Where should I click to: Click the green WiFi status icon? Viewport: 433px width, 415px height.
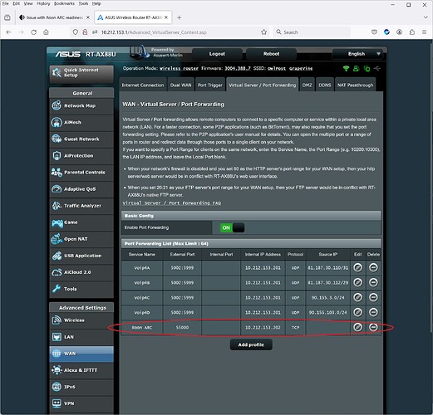[x=346, y=68]
